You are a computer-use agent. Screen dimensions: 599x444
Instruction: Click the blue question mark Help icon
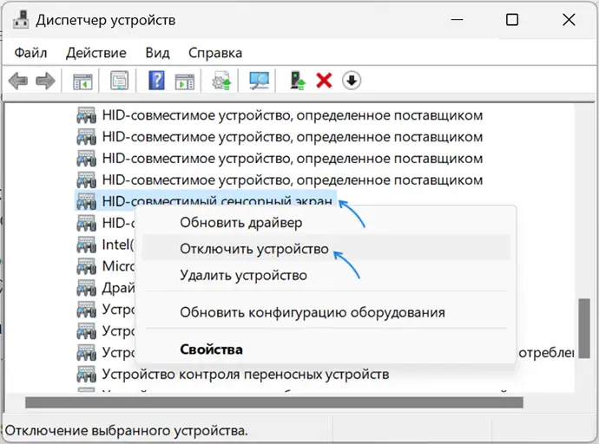(x=157, y=82)
